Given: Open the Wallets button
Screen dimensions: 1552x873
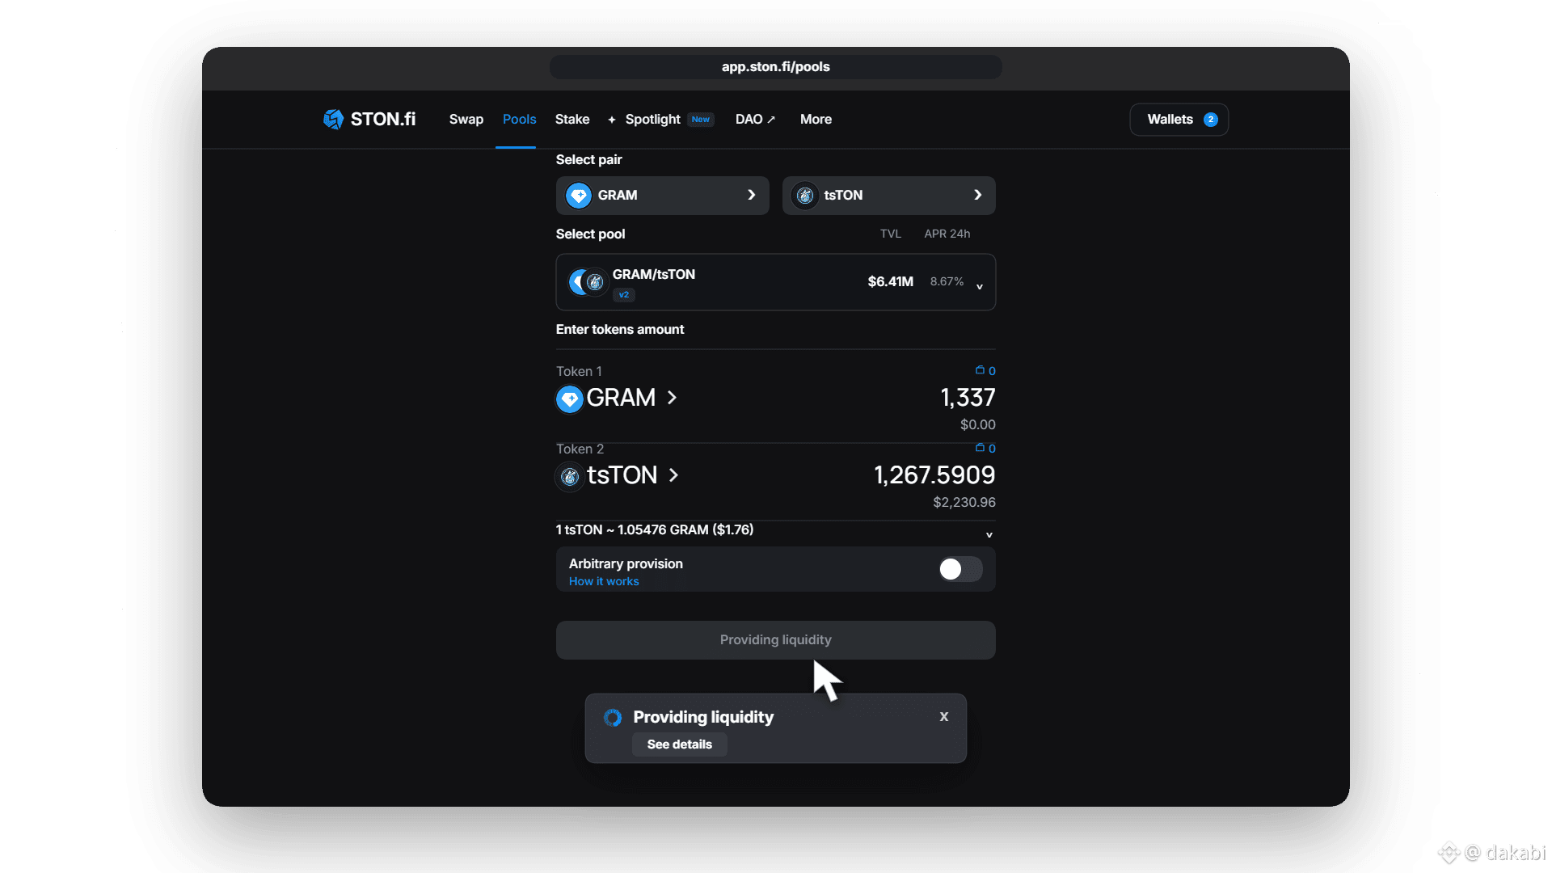Looking at the screenshot, I should 1179,120.
